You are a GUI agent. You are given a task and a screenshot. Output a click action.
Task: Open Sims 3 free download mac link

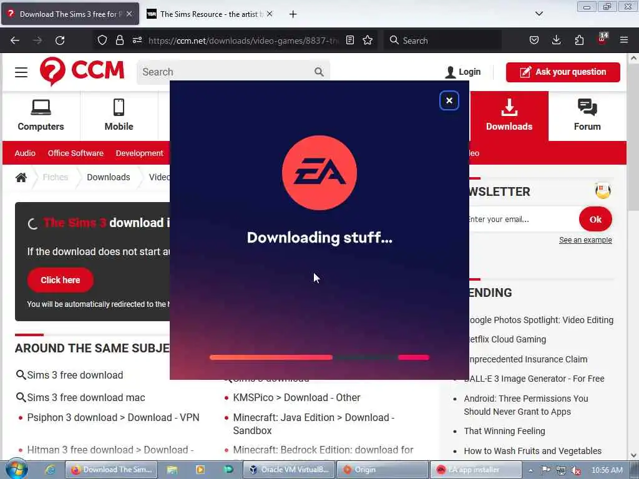86,397
